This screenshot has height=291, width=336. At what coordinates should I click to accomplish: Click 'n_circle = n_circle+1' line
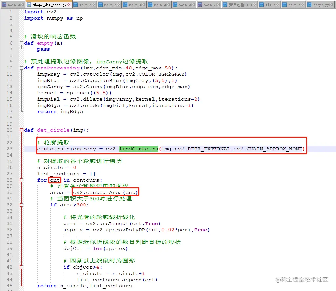tap(111, 273)
